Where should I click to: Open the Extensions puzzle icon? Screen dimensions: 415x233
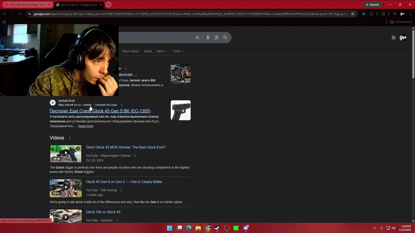pos(372,14)
